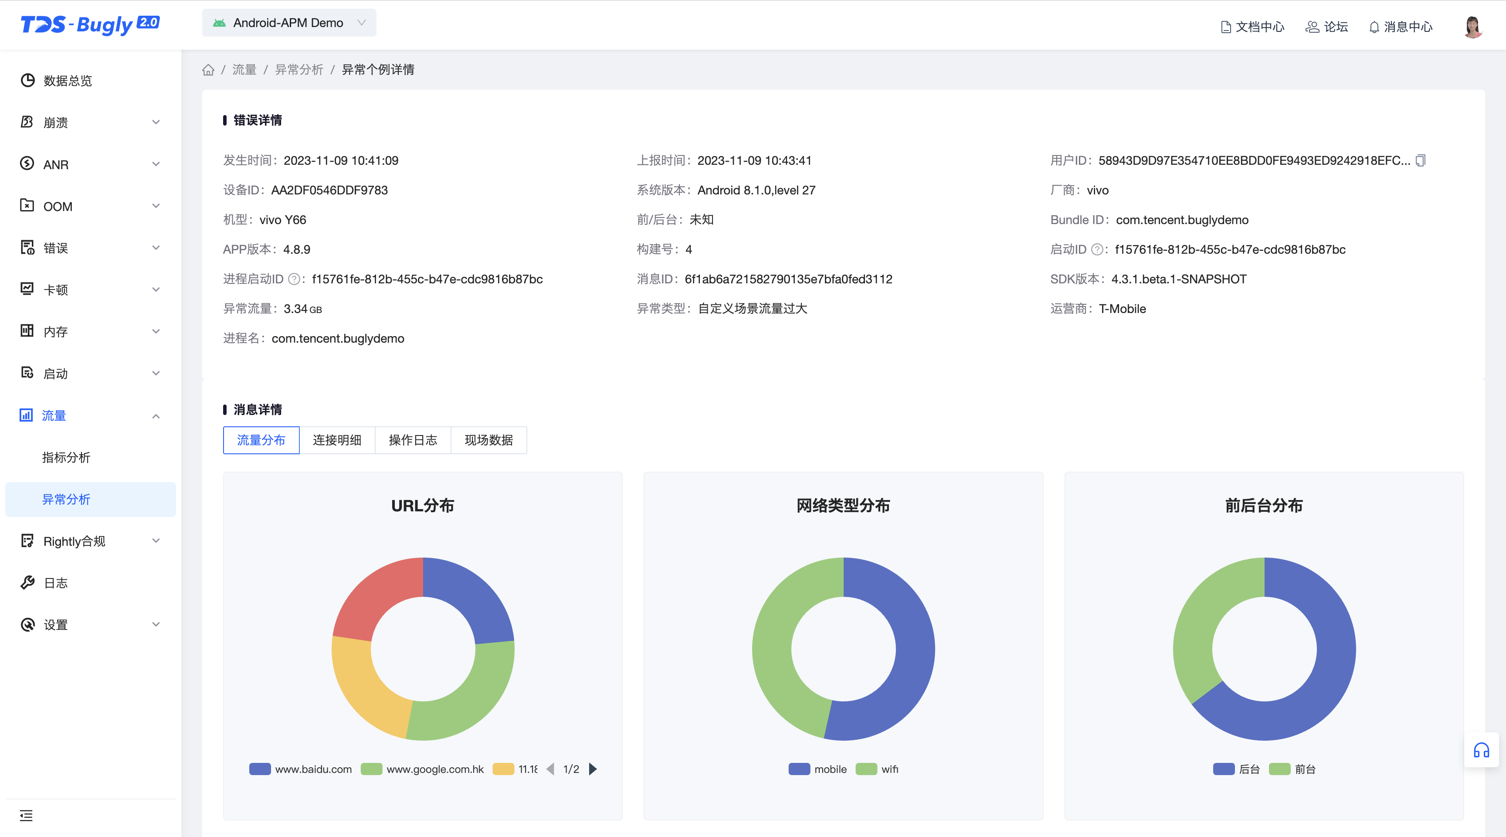The image size is (1506, 837).
Task: Toggle the mobile legend item
Action: coord(818,769)
